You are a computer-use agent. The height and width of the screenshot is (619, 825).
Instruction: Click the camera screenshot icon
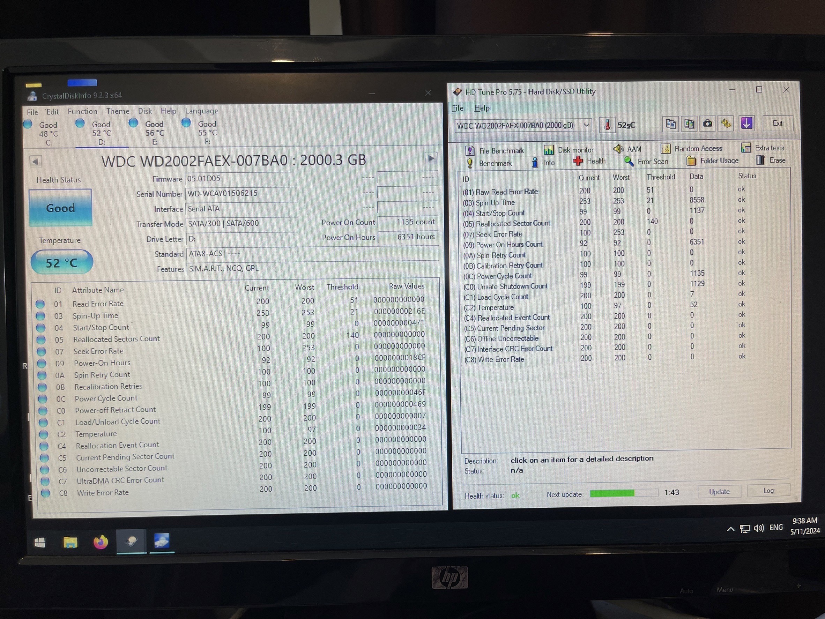click(x=707, y=124)
